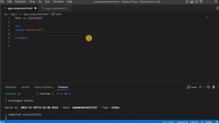Click Spaces: 4 indentation in status bar
Viewport: 219px width, 123px height.
[182, 122]
